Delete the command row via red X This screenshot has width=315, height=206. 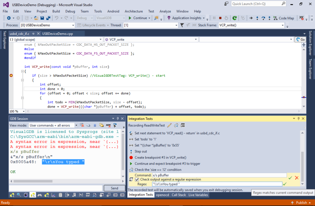296,178
